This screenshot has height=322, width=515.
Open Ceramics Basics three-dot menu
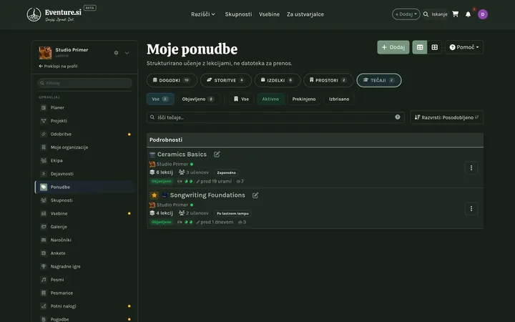471,168
